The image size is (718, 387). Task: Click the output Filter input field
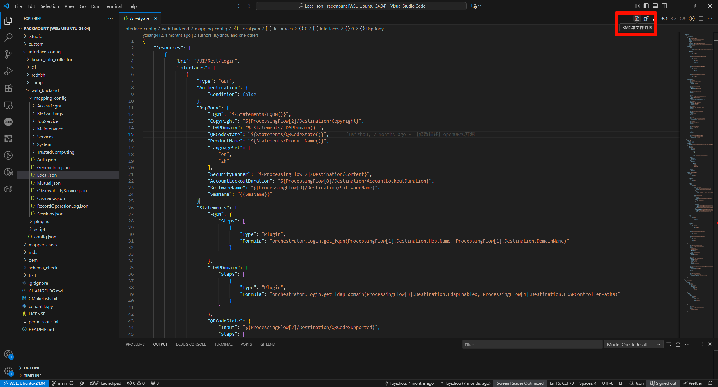coord(532,345)
